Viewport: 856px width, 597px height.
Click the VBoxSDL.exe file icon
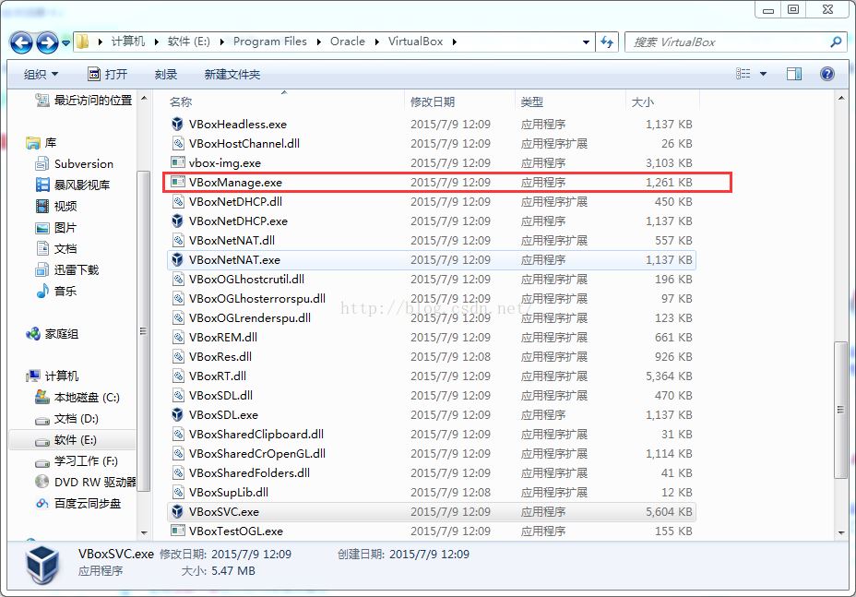177,414
